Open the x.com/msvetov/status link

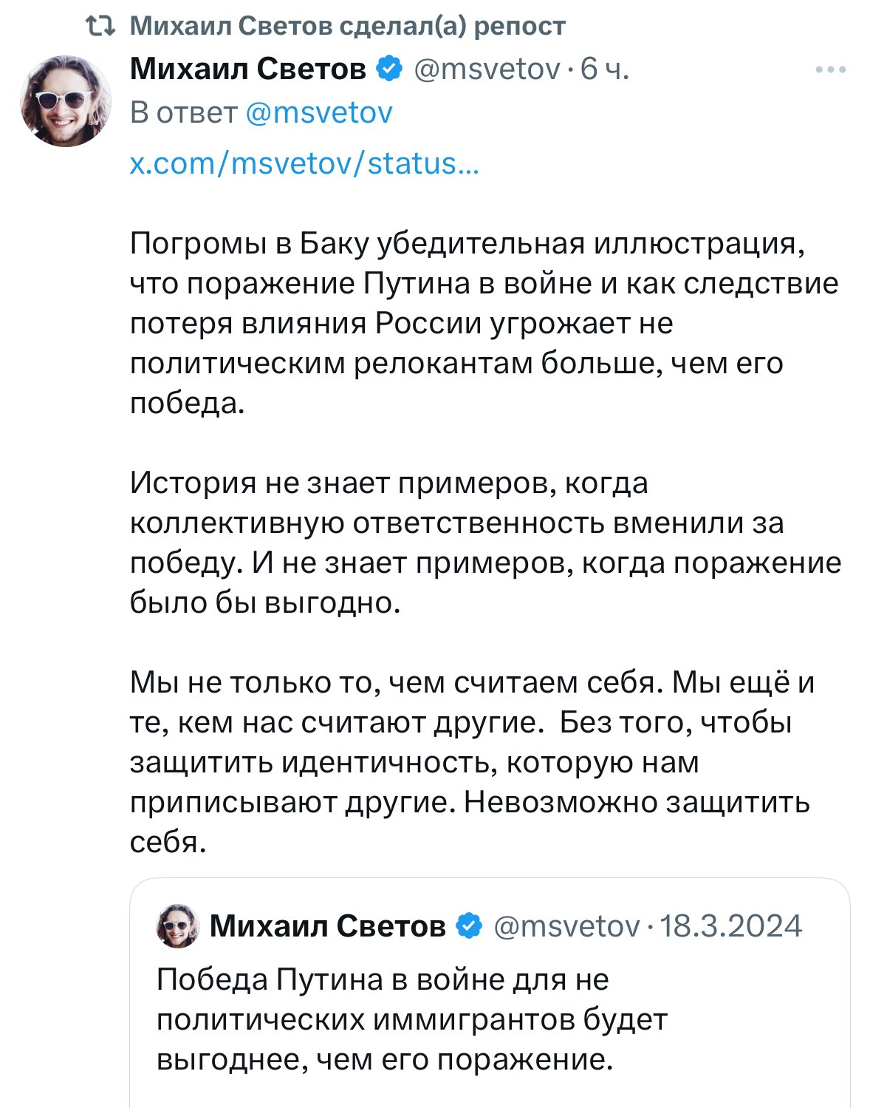point(304,163)
